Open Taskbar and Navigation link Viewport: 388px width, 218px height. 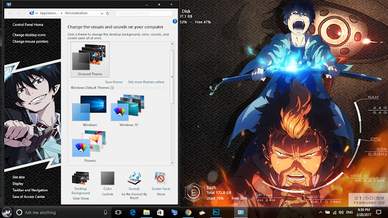click(30, 190)
